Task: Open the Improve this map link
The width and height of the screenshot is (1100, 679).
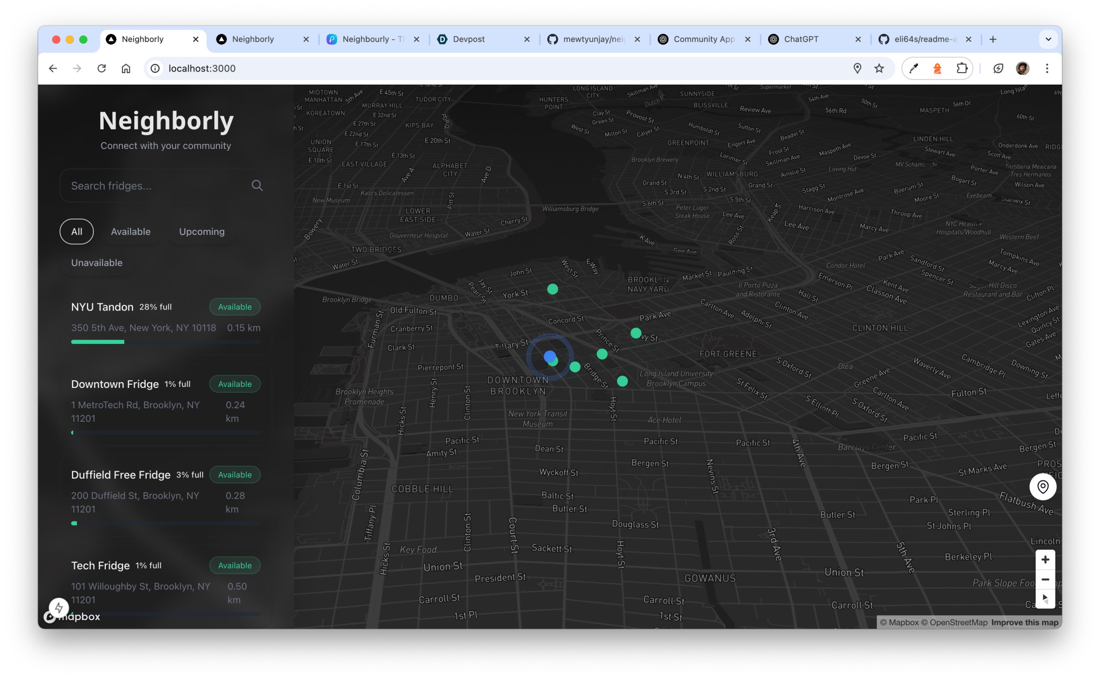Action: tap(1025, 622)
